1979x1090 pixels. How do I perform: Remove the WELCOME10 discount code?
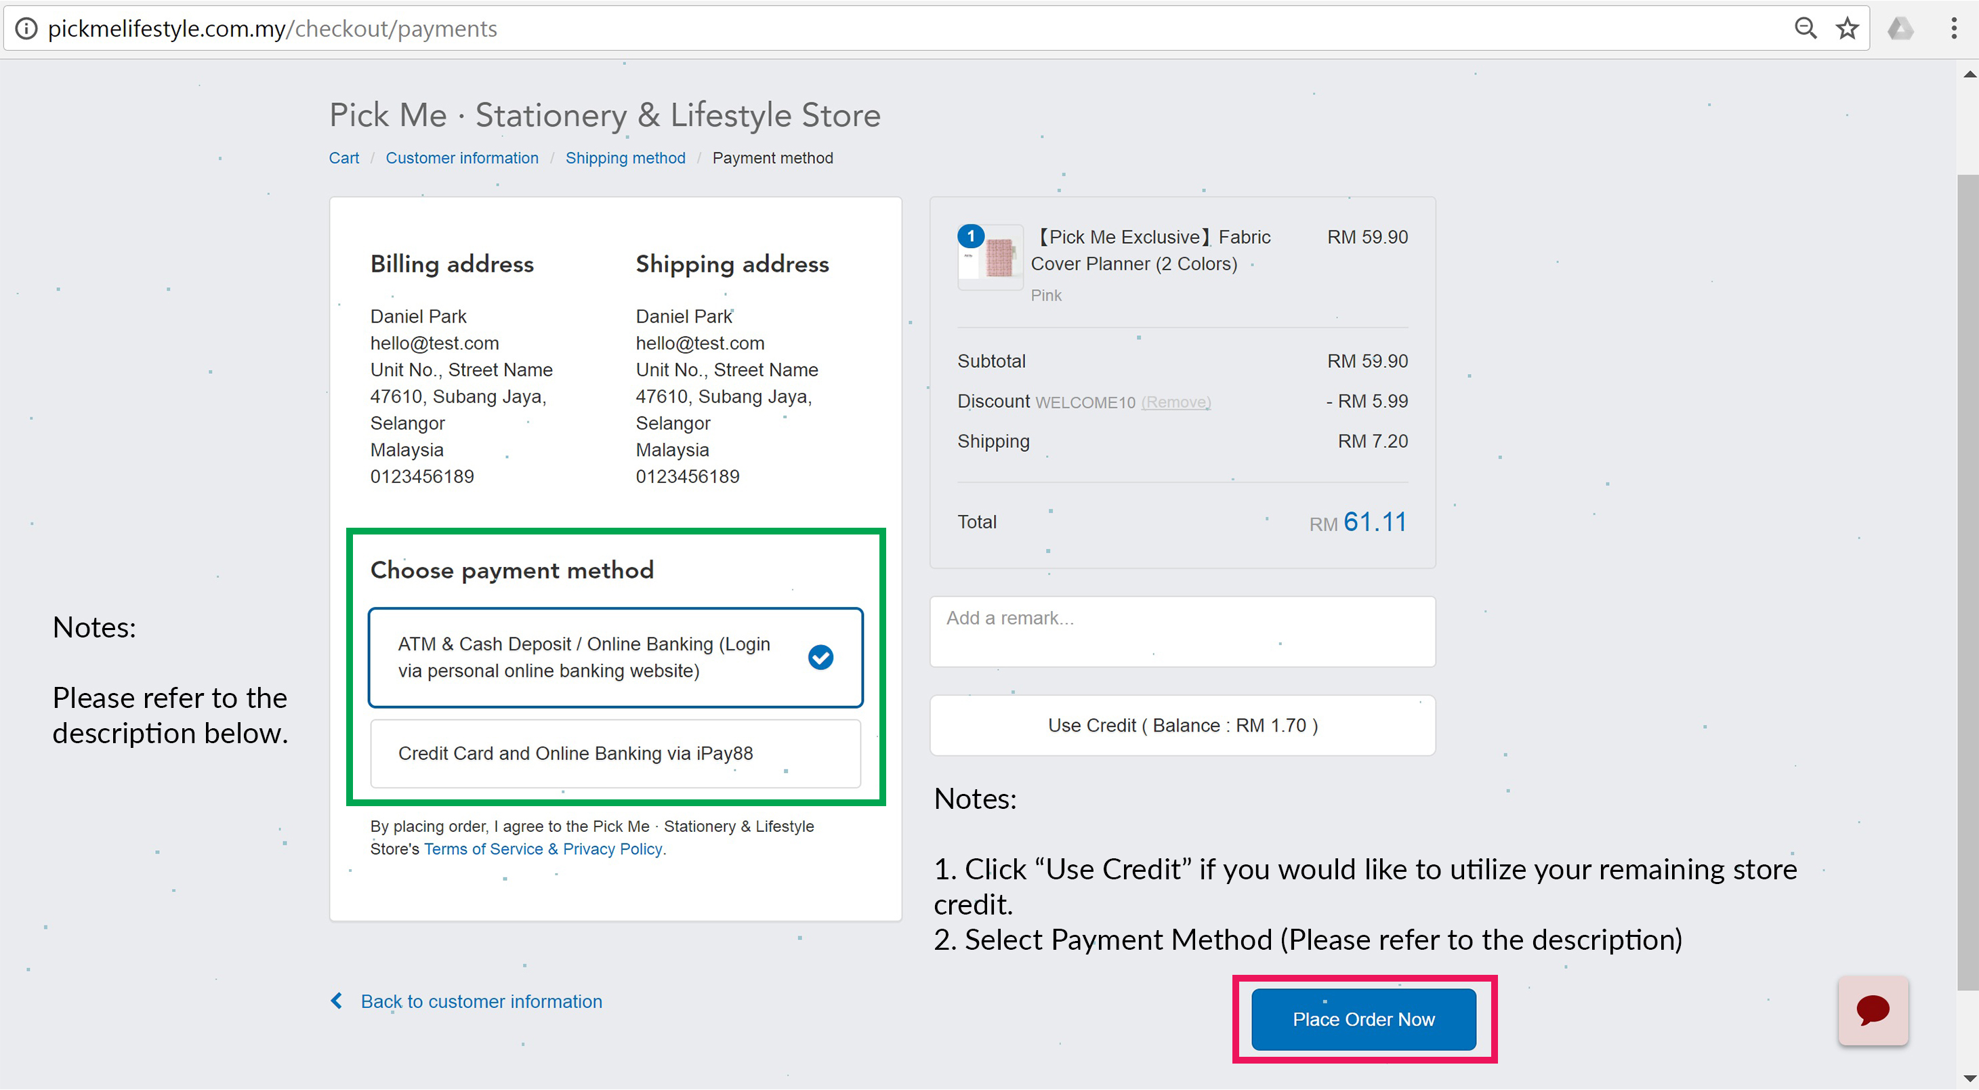[x=1175, y=402]
